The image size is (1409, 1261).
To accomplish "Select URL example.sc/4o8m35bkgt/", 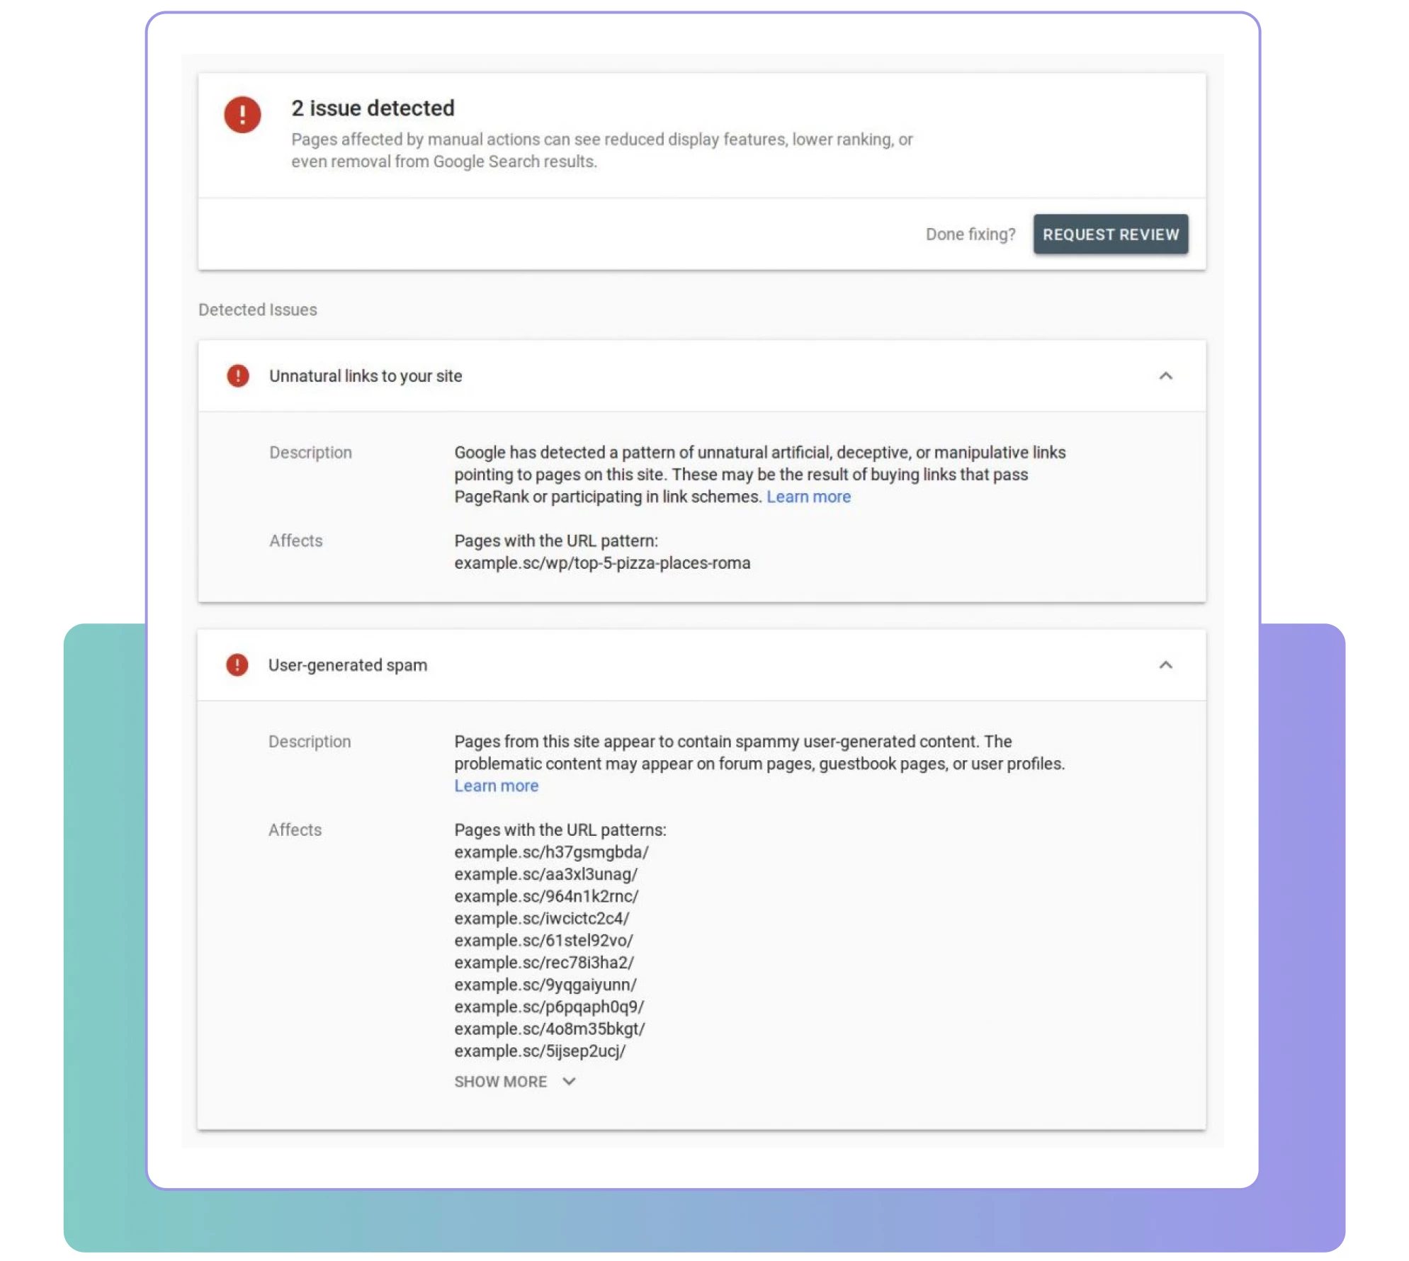I will [x=550, y=1028].
